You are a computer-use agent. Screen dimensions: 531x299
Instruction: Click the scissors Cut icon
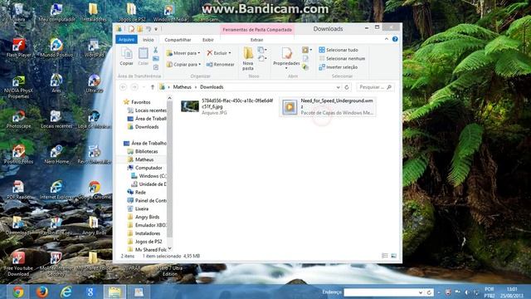155,50
